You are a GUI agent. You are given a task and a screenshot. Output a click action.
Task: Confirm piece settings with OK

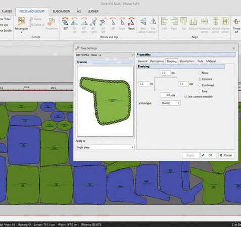pos(208,155)
